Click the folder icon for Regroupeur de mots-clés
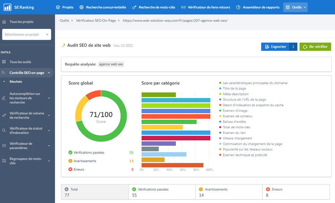The height and width of the screenshot is (203, 335). pos(4,161)
